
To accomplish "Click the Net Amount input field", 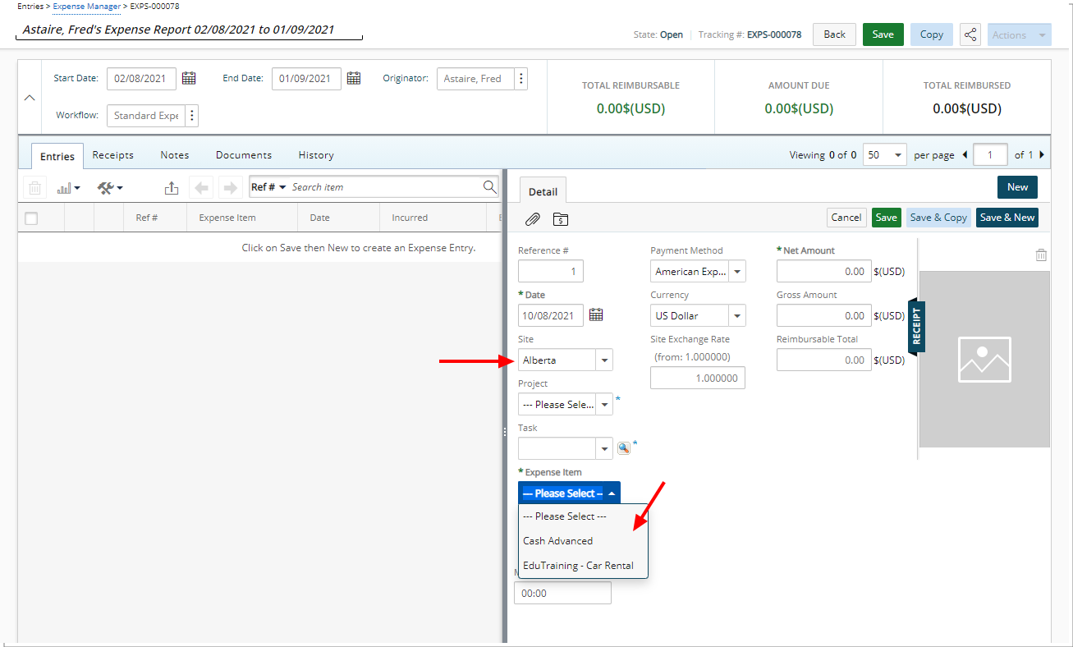I will tap(823, 272).
